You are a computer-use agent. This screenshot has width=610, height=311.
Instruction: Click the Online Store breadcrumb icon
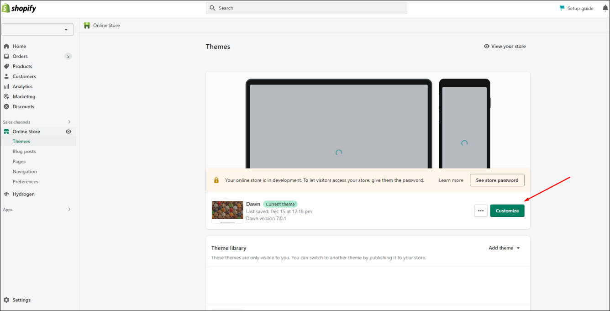point(87,26)
